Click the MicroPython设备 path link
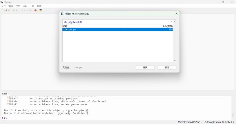This screenshot has width=236, height=124. coord(73,22)
